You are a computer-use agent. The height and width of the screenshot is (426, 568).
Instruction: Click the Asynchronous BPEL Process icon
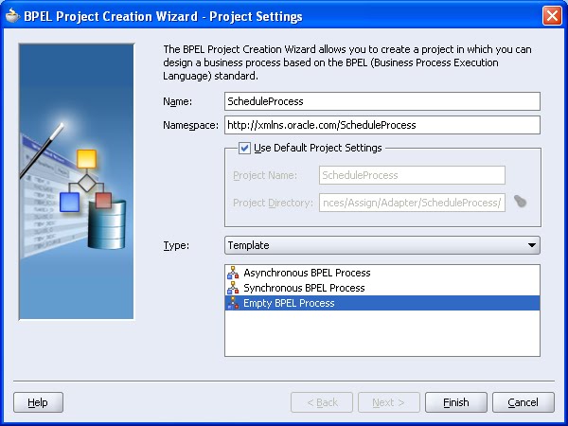pyautogui.click(x=233, y=273)
